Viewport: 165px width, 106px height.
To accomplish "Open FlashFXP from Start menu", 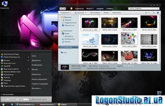I will [7, 66].
